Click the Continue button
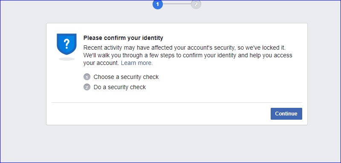Screen dimensions: 341x163 pyautogui.click(x=286, y=114)
